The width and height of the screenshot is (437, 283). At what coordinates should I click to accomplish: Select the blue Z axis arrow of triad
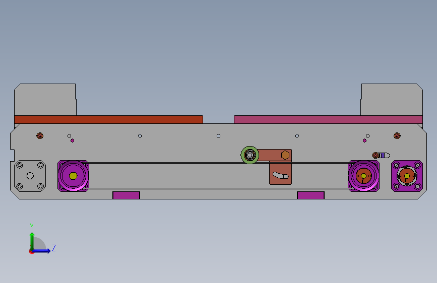(x=42, y=251)
